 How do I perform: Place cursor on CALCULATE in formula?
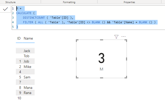[24, 13]
